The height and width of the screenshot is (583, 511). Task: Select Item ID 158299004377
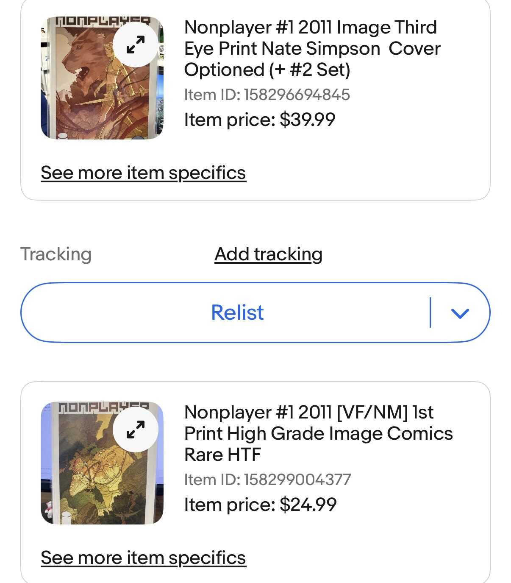(267, 480)
